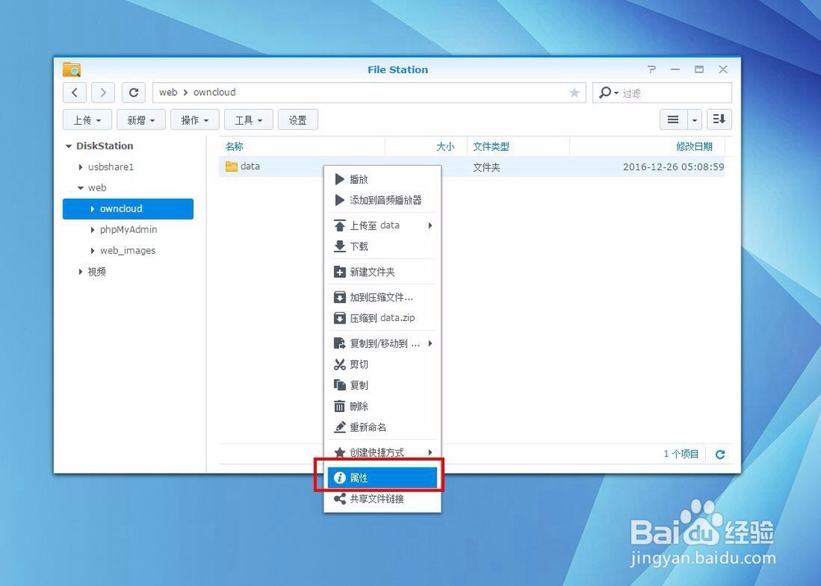Select owncloud in the folder tree
The width and height of the screenshot is (821, 586).
pos(128,208)
